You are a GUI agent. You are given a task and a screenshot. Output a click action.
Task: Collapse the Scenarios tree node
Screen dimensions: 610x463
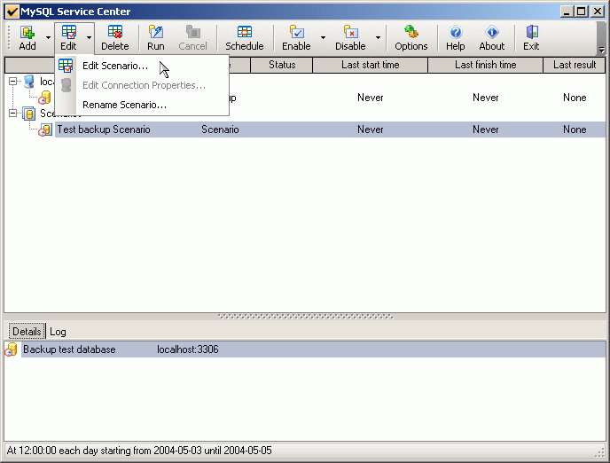coord(12,113)
